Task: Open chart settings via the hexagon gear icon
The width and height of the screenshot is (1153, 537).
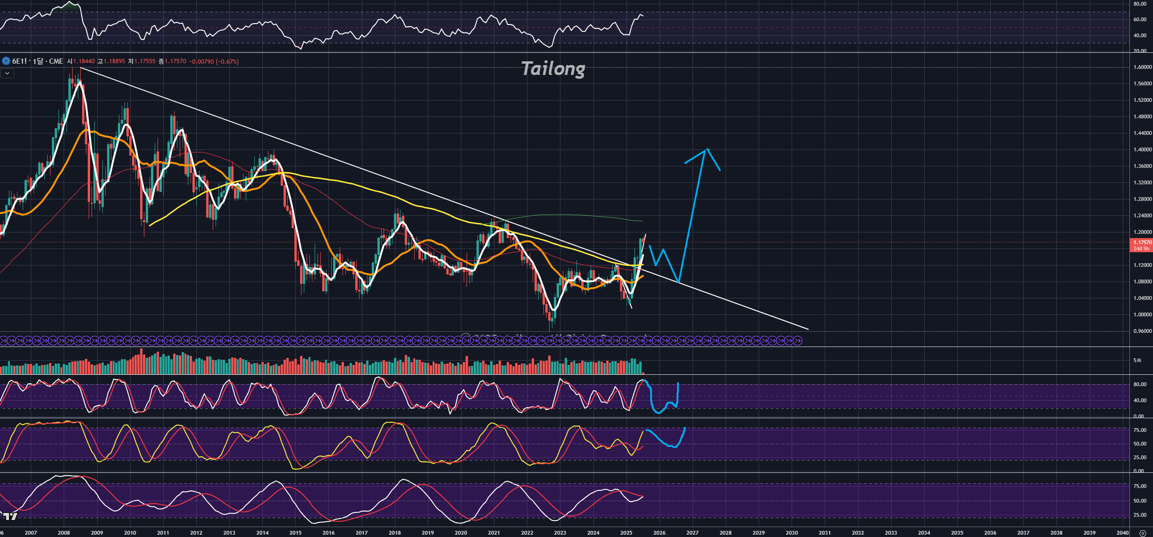Action: (1142, 533)
